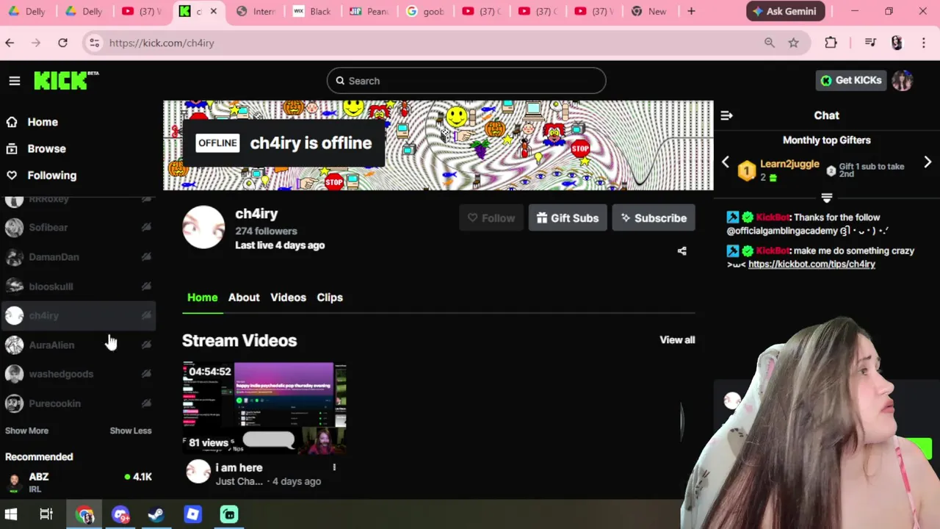Toggle notification icon for washedgoods

(x=146, y=374)
